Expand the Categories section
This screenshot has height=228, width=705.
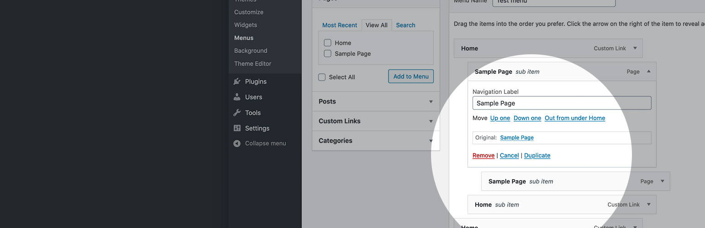point(431,141)
